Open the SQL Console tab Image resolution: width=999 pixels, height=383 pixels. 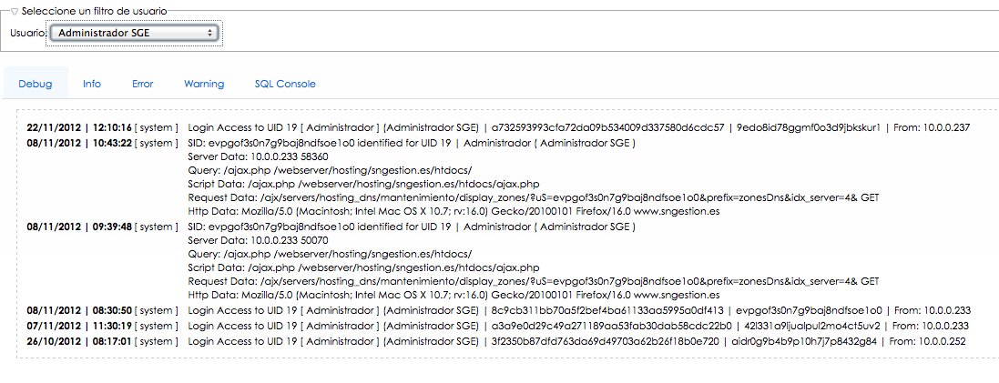pos(285,84)
